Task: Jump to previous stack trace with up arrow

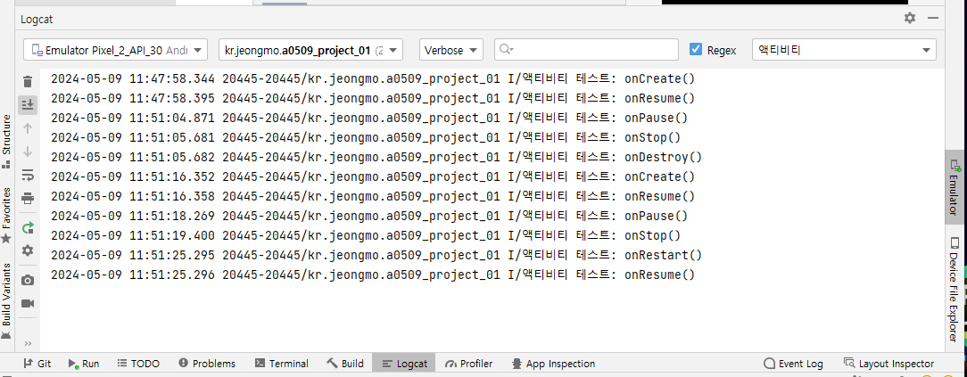Action: click(27, 128)
